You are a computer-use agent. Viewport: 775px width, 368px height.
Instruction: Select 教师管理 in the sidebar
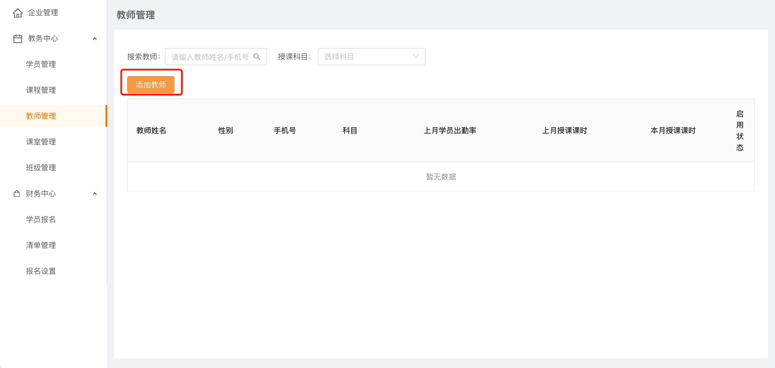[x=41, y=116]
